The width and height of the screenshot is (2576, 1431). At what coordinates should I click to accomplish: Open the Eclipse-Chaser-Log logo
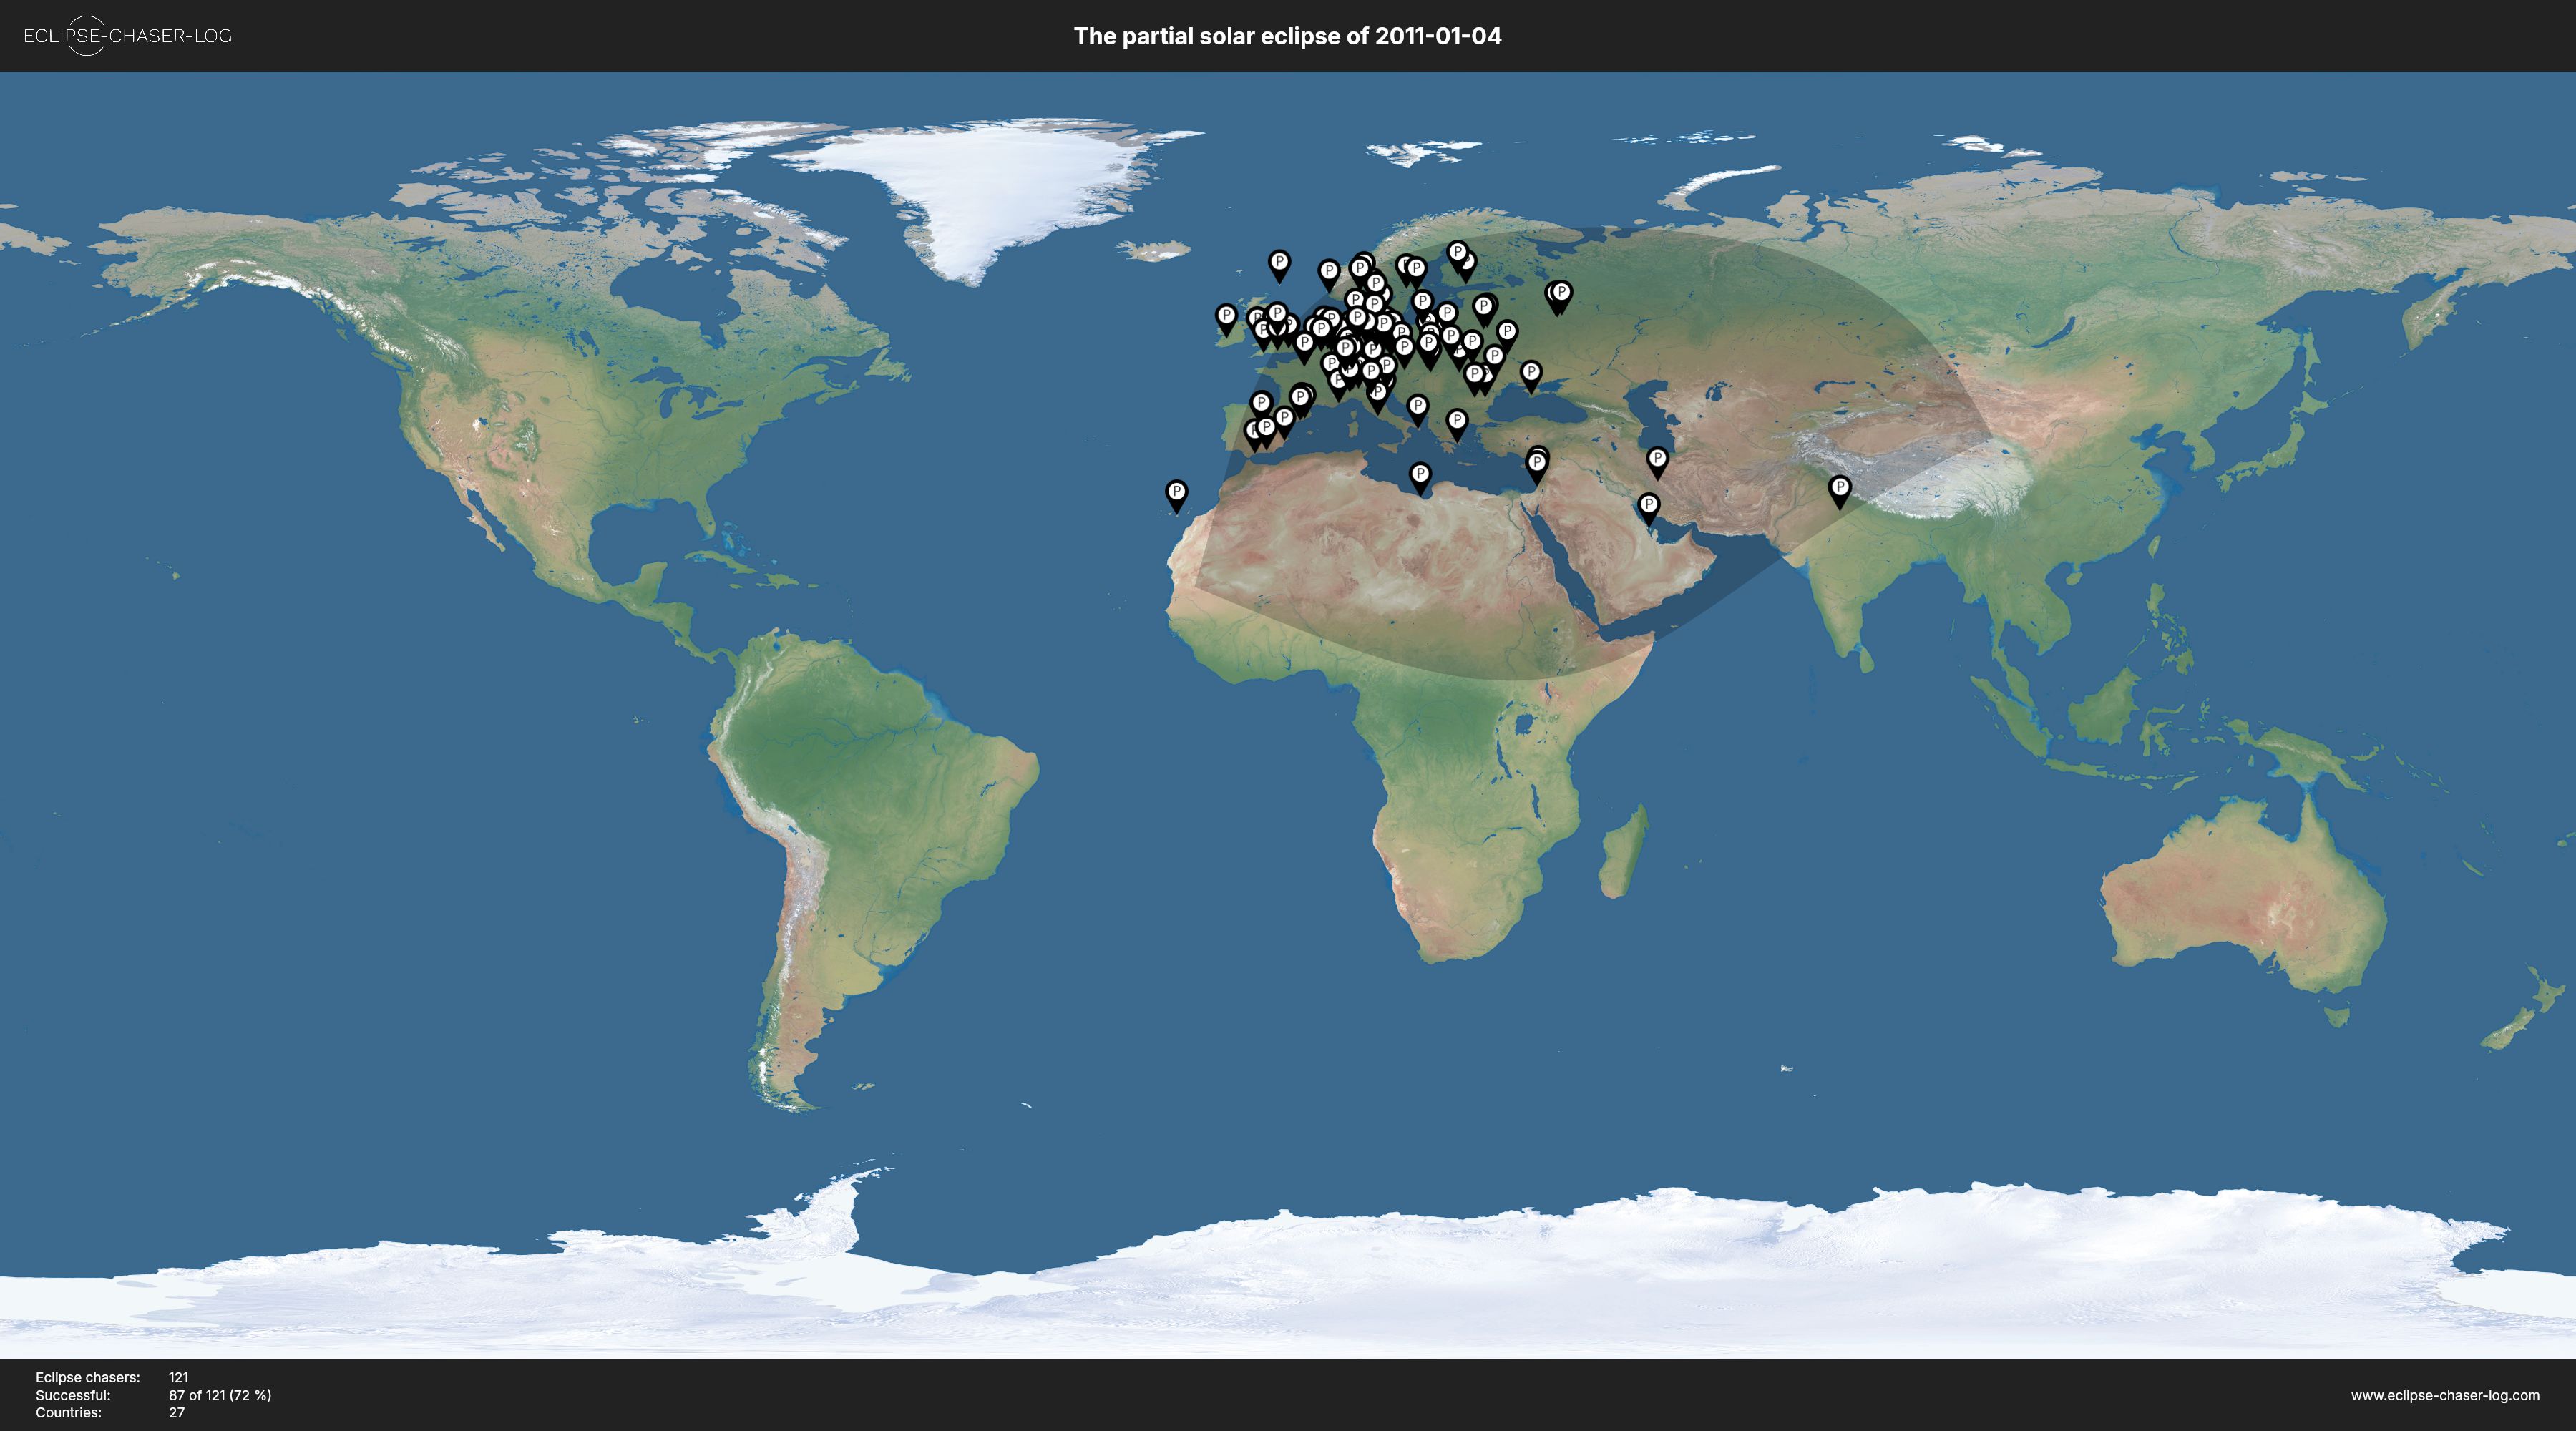point(128,36)
